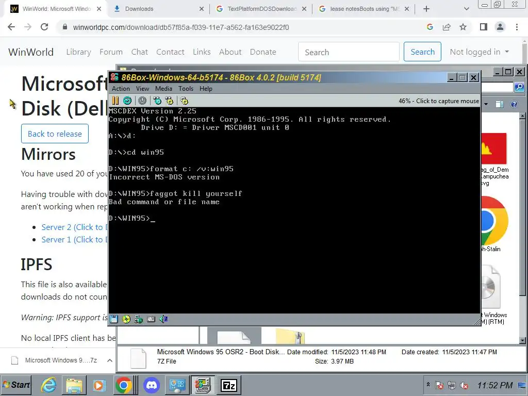
Task: Download from Server 1 mirror link
Action: coord(74,240)
